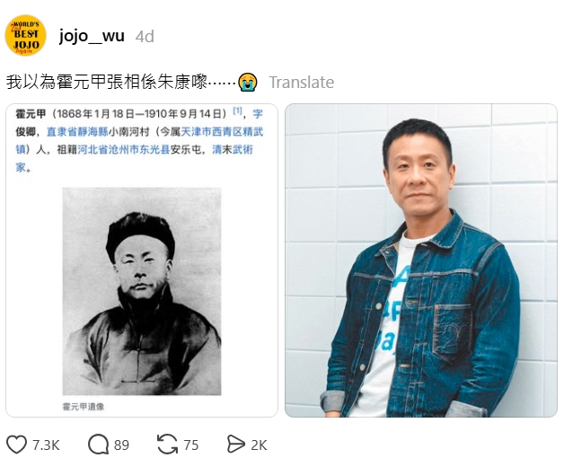The image size is (581, 458).
Task: Click the post caption text
Action: (x=121, y=83)
